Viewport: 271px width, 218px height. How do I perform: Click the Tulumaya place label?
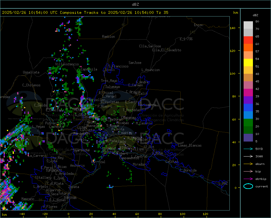pos(113,87)
